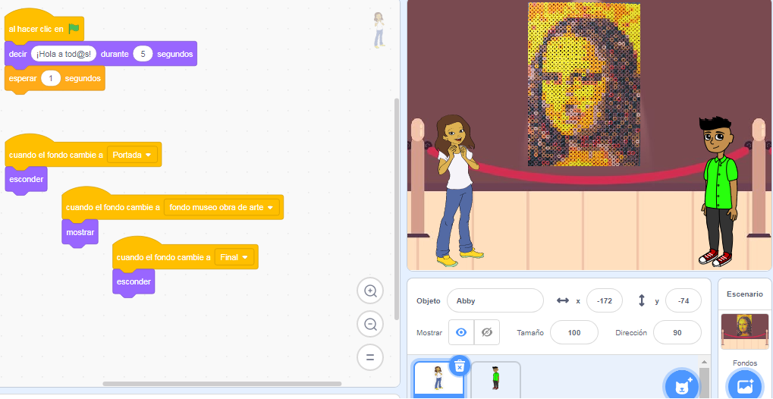This screenshot has width=773, height=399.
Task: Show sprite using the open eye button
Action: click(461, 332)
